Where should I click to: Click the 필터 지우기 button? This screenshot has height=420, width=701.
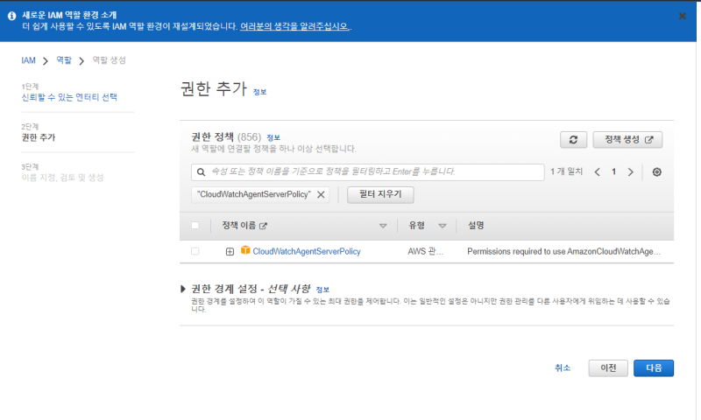coord(380,194)
